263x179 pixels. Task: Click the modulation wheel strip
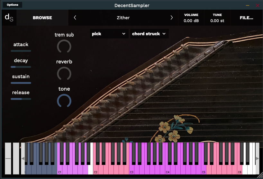pyautogui.click(x=16, y=159)
